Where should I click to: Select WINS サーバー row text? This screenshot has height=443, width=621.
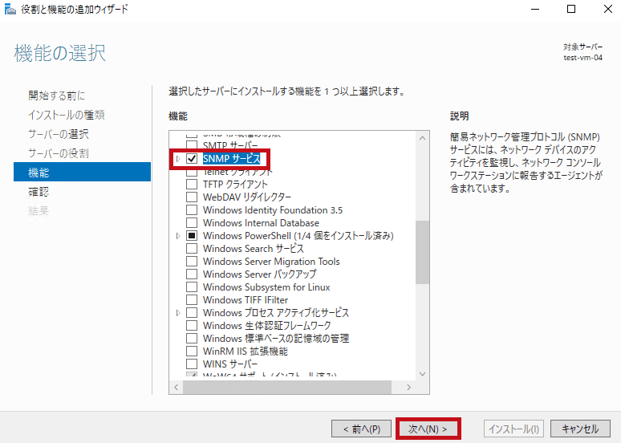[230, 364]
